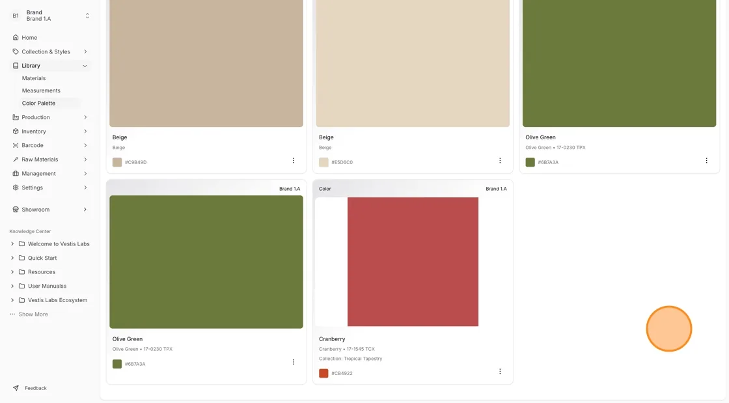Click the B1 brand avatar badge
This screenshot has width=729, height=403.
click(x=16, y=16)
